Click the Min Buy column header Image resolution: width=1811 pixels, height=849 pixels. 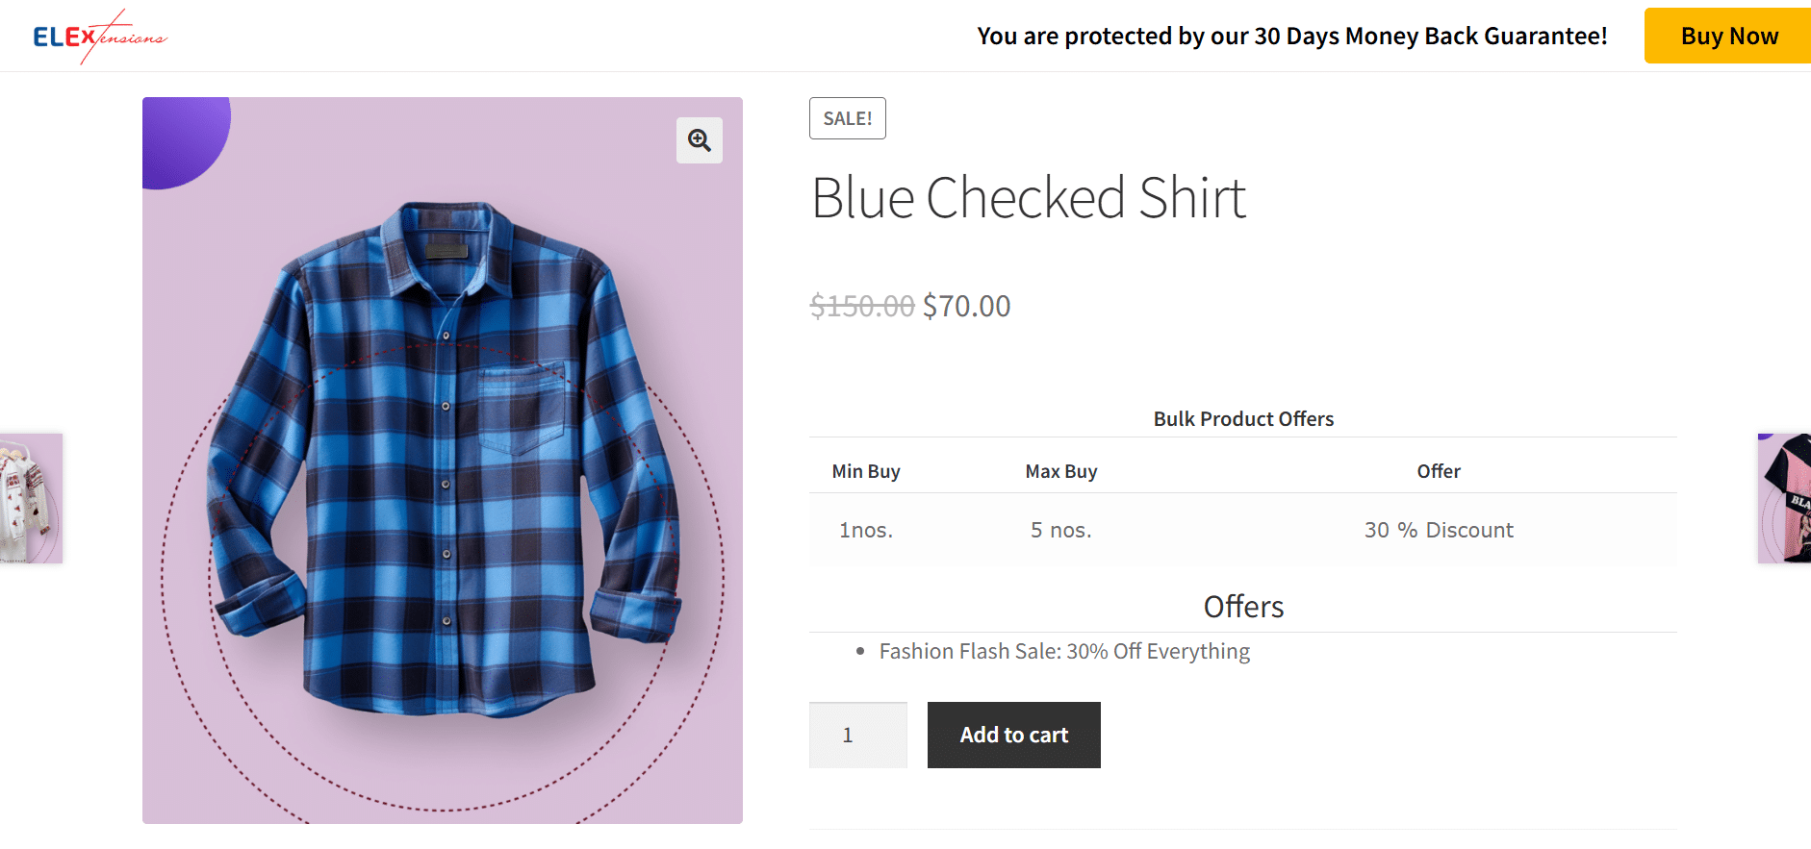tap(866, 471)
